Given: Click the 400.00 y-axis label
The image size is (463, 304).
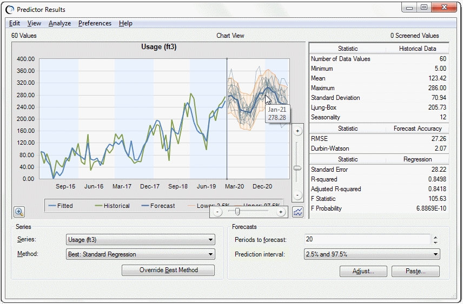Looking at the screenshot, I should 25,59.
